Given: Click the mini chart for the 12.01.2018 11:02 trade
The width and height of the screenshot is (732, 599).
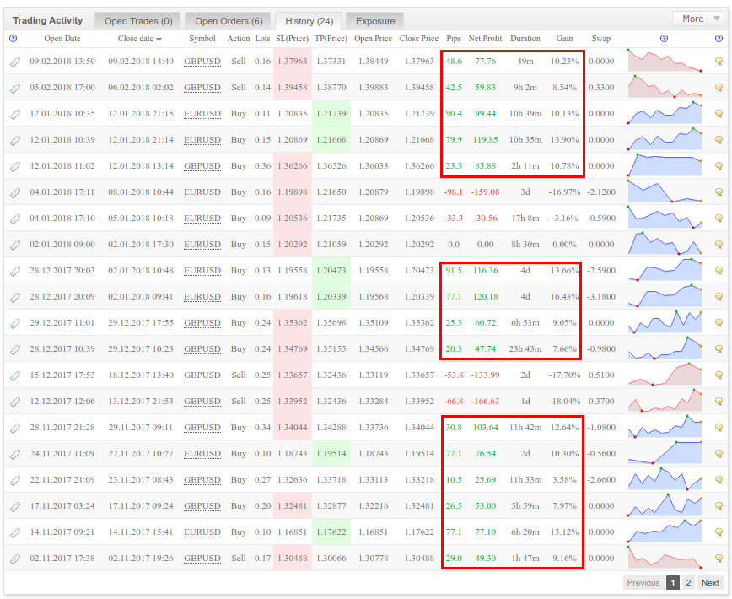Looking at the screenshot, I should pyautogui.click(x=665, y=166).
